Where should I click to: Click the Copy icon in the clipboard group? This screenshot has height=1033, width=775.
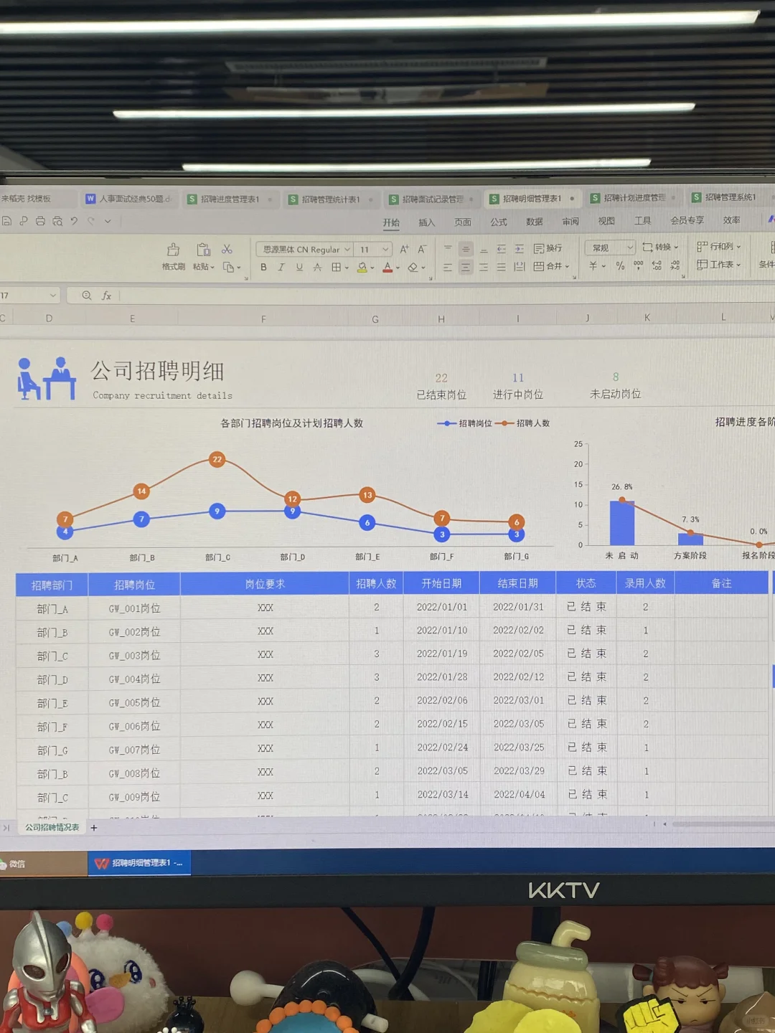pyautogui.click(x=229, y=267)
